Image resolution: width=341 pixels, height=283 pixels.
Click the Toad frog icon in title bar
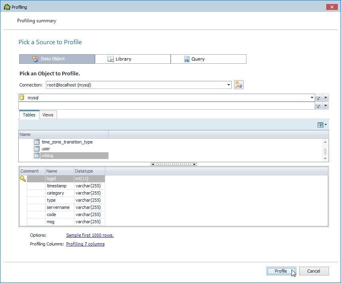(7, 7)
